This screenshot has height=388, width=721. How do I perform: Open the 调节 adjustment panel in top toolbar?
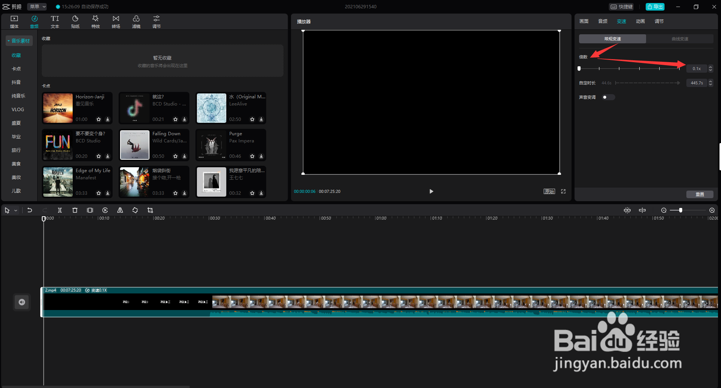pos(157,22)
